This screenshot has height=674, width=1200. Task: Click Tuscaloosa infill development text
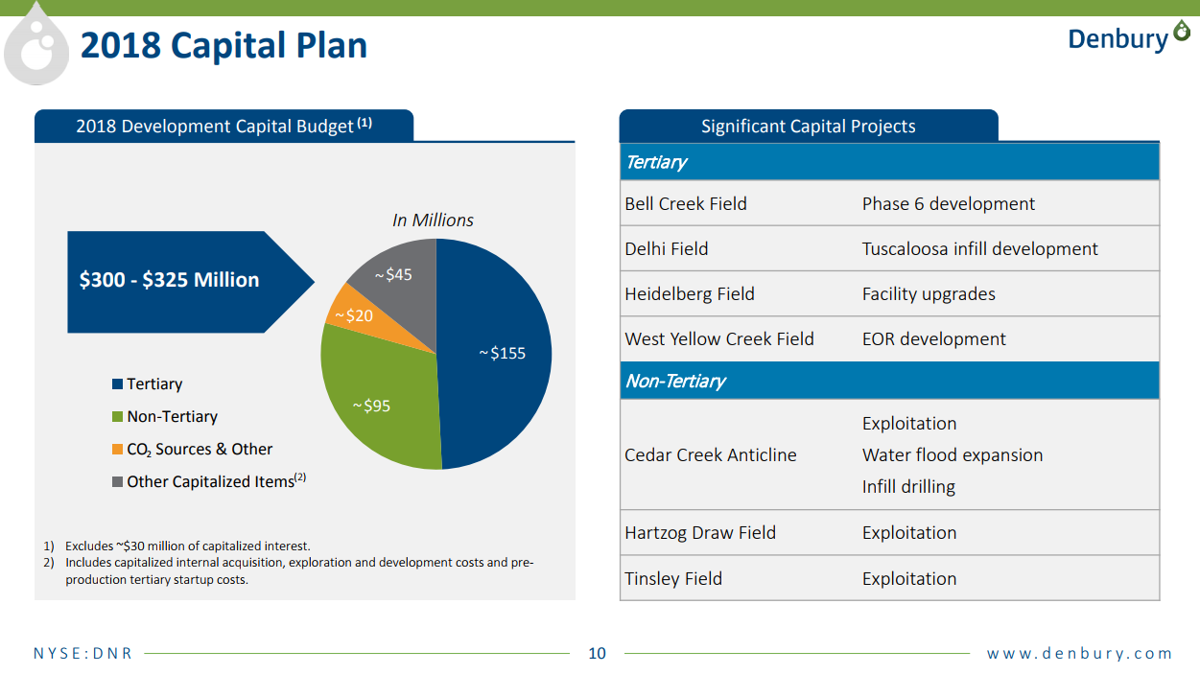click(980, 248)
